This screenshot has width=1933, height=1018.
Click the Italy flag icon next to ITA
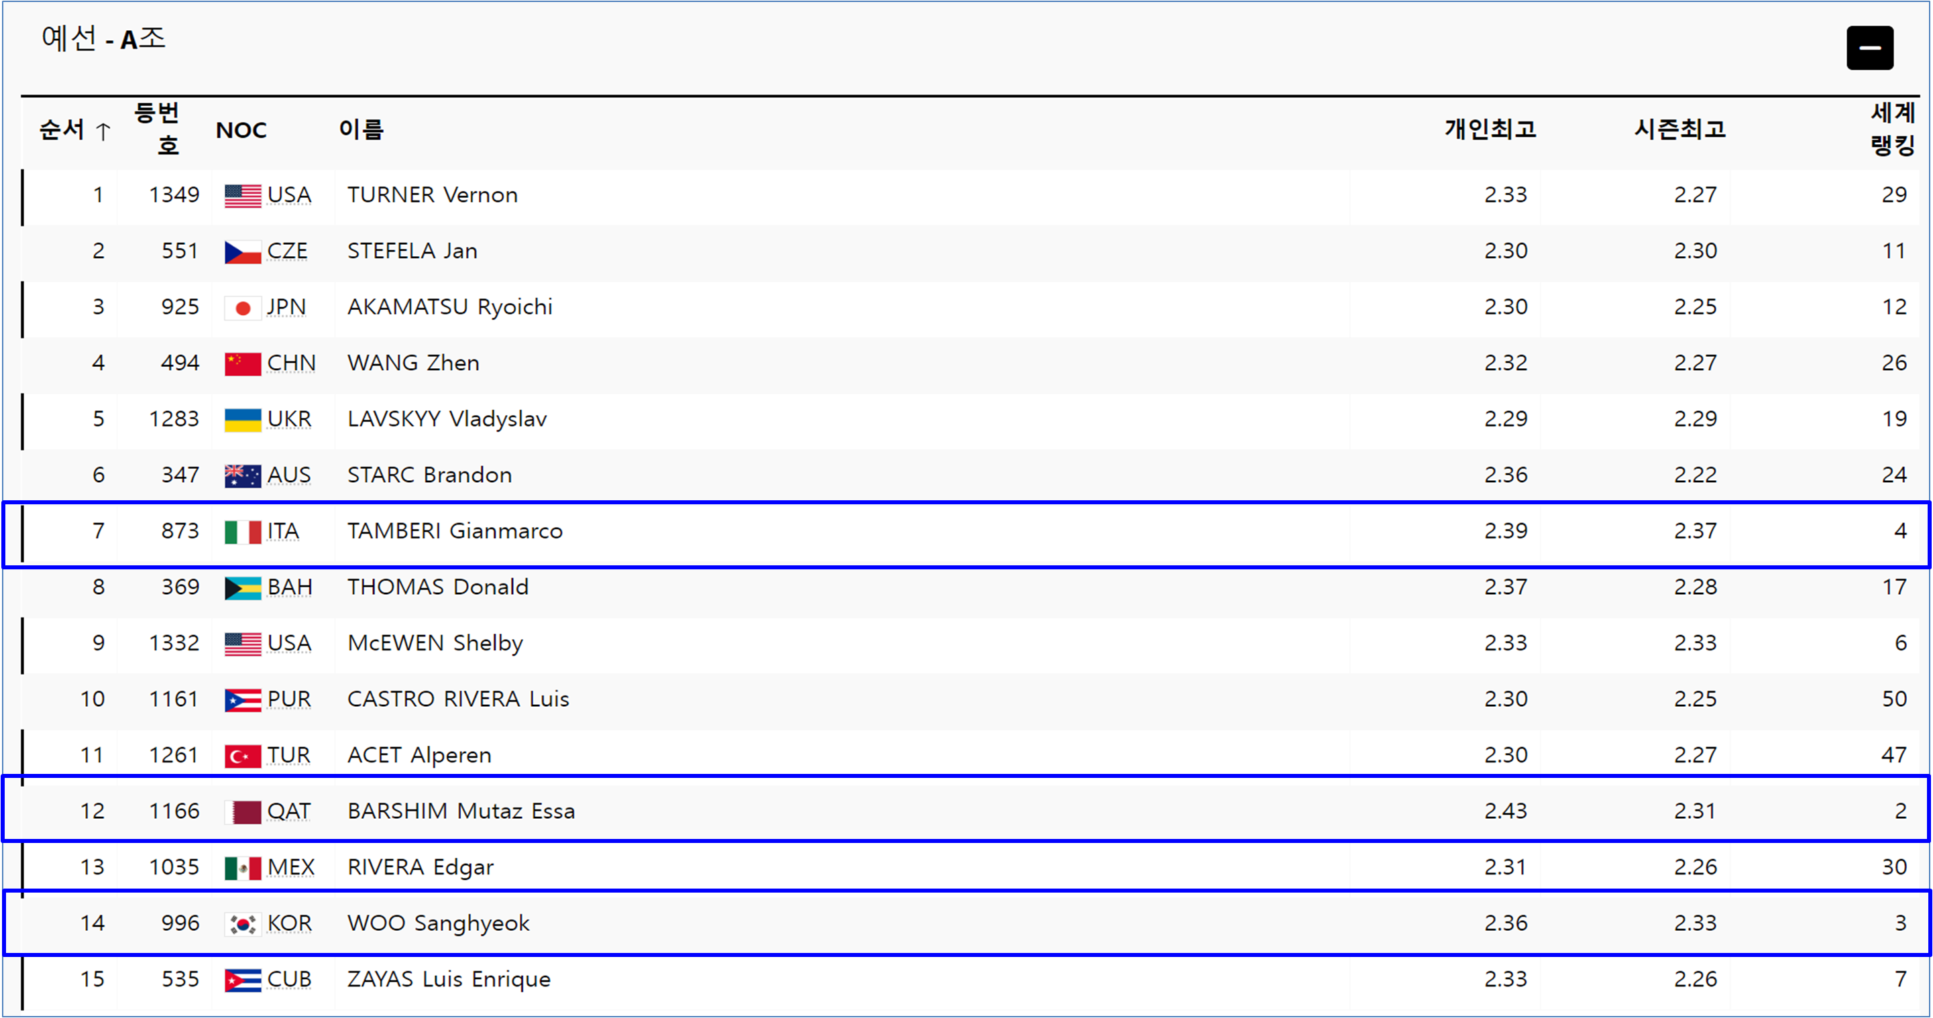242,532
